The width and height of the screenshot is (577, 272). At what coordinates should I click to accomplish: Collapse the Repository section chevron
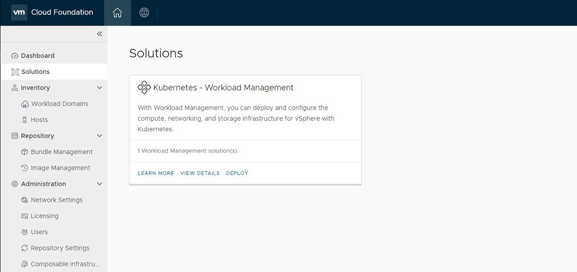point(99,136)
